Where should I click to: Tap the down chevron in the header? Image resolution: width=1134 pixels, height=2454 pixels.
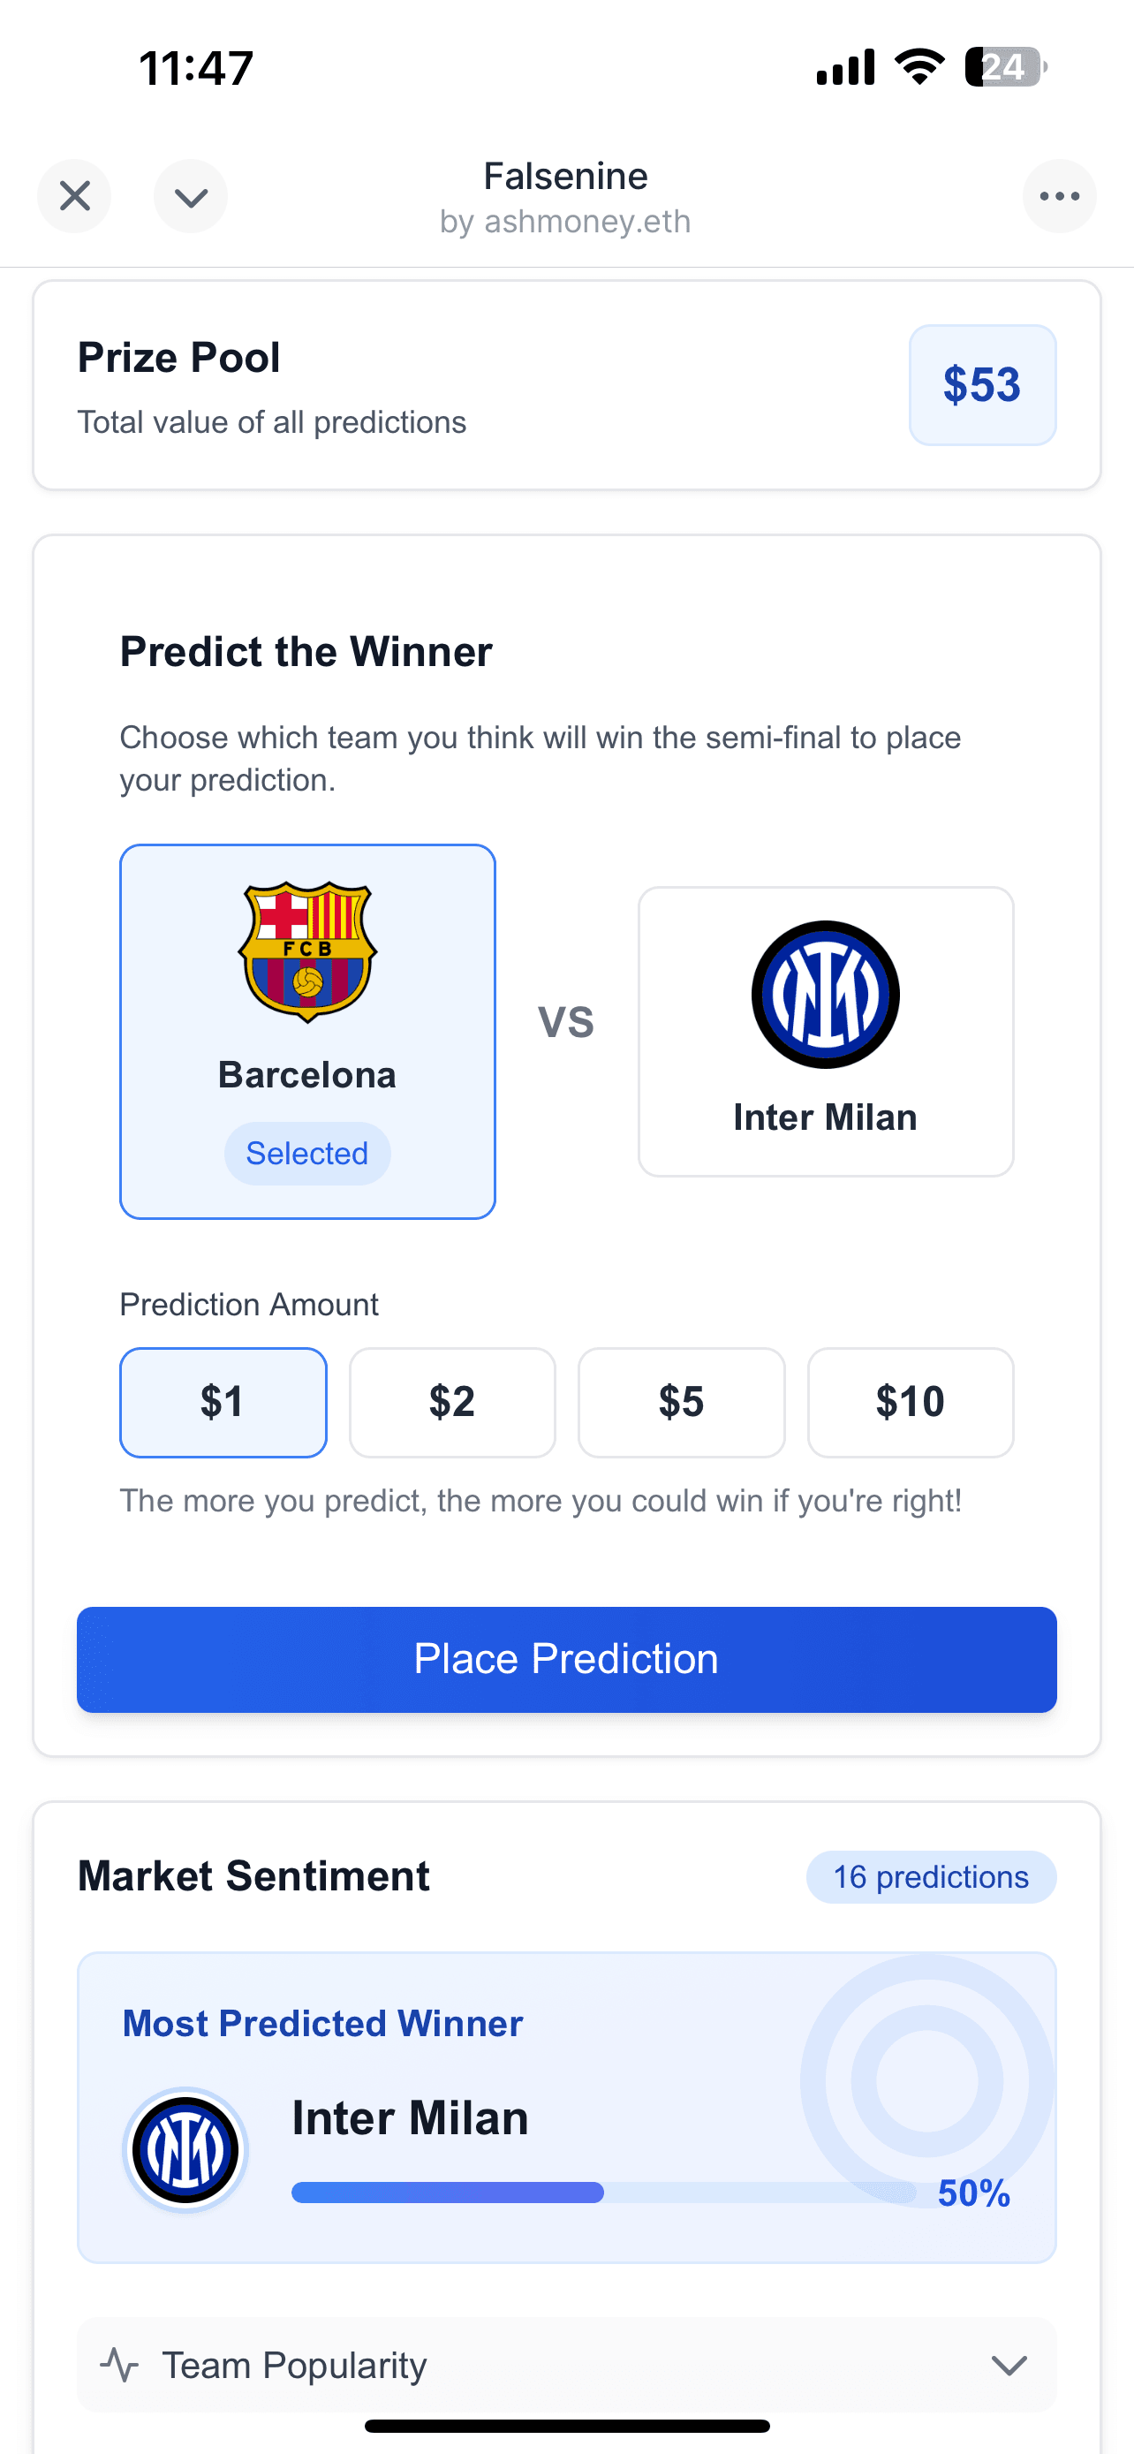(191, 196)
